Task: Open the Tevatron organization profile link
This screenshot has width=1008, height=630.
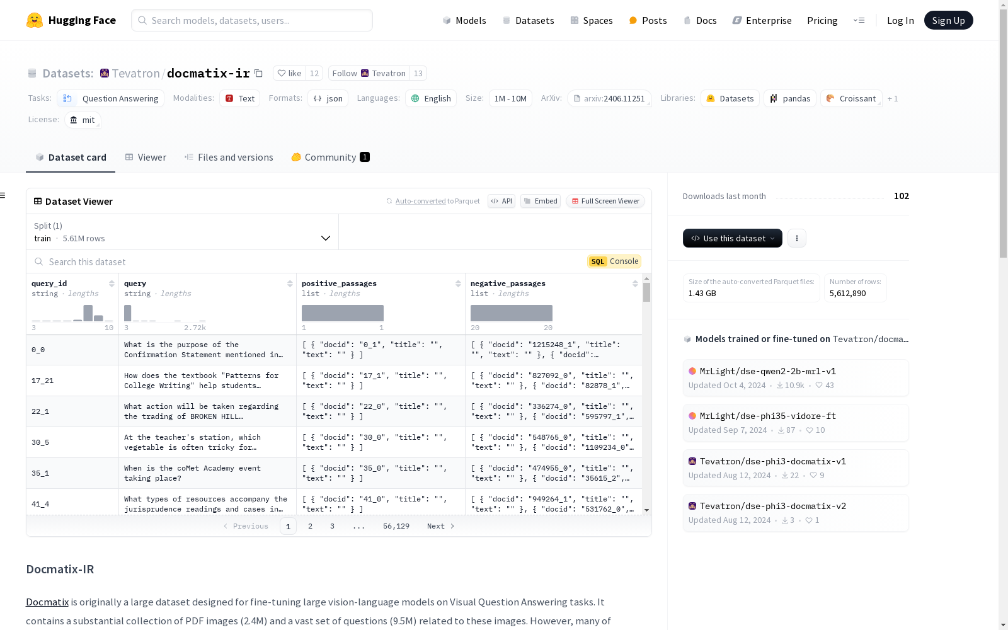Action: pyautogui.click(x=136, y=73)
